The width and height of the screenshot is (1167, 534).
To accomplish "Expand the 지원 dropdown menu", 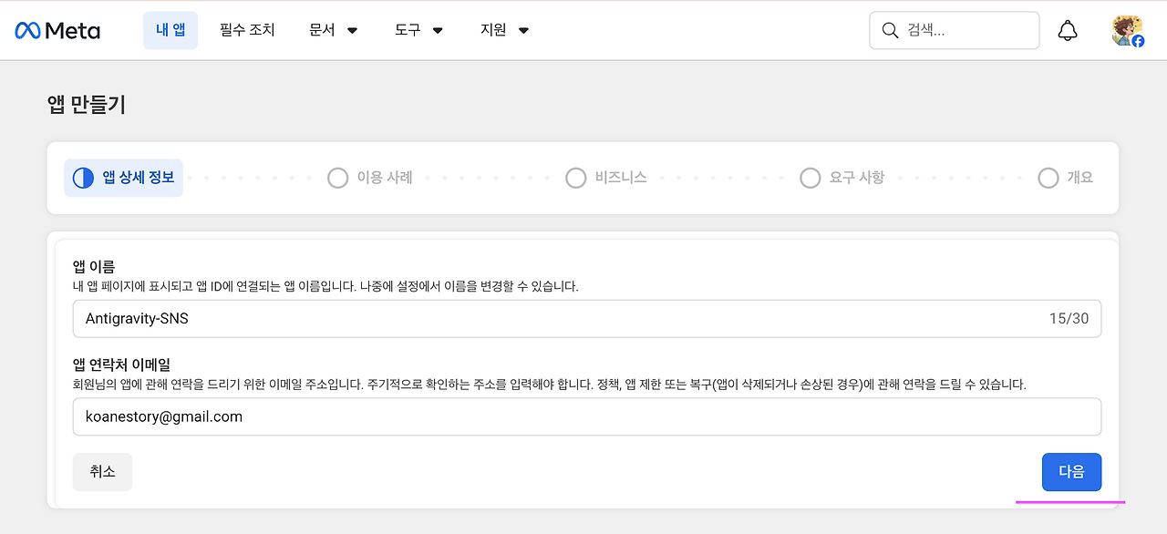I will 505,30.
